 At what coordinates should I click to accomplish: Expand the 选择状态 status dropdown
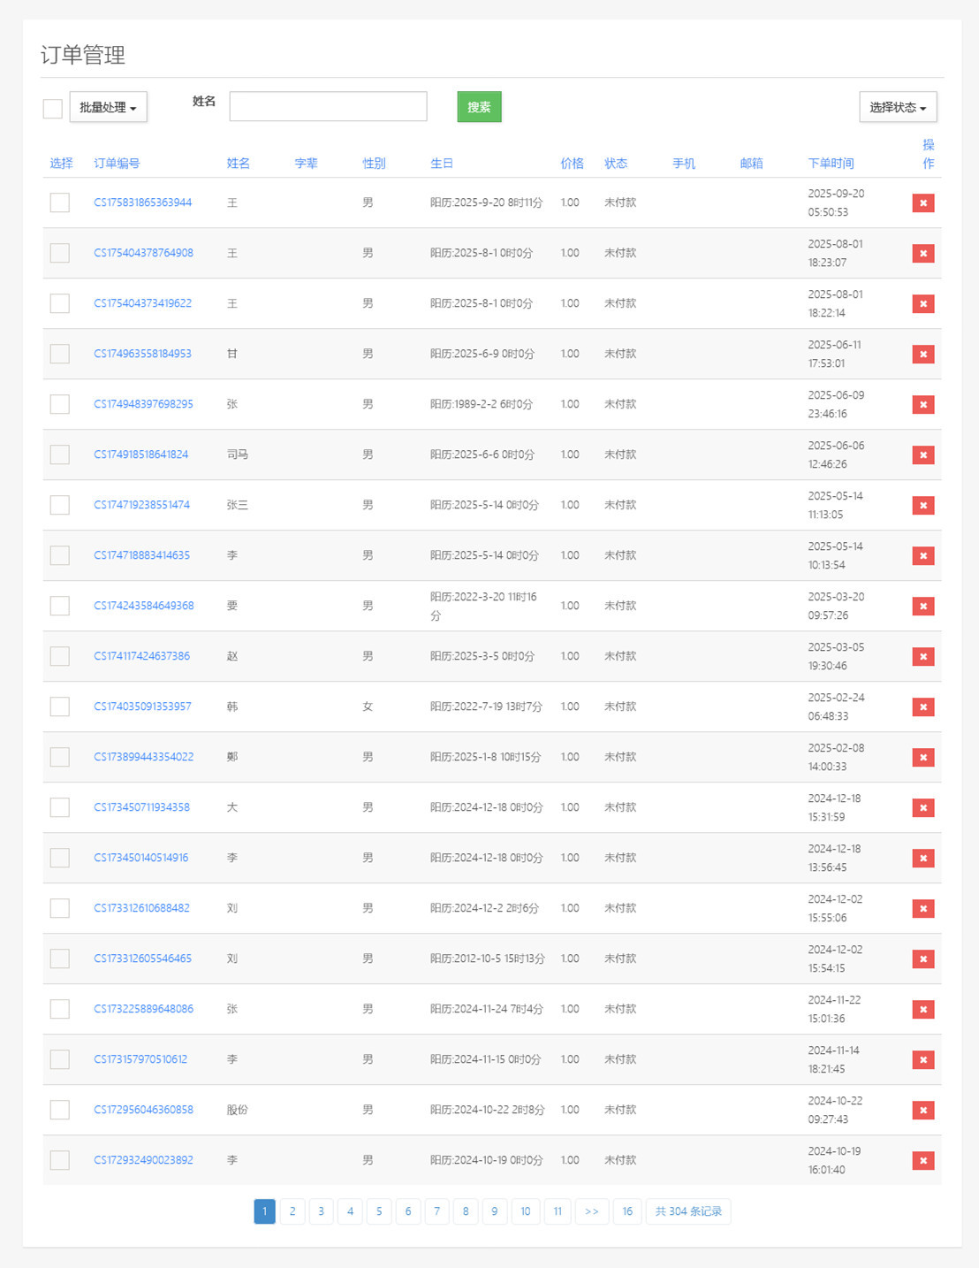tap(897, 107)
